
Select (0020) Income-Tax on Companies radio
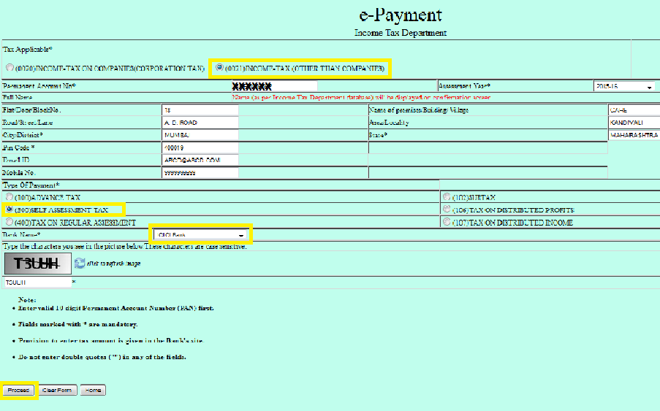(10, 68)
